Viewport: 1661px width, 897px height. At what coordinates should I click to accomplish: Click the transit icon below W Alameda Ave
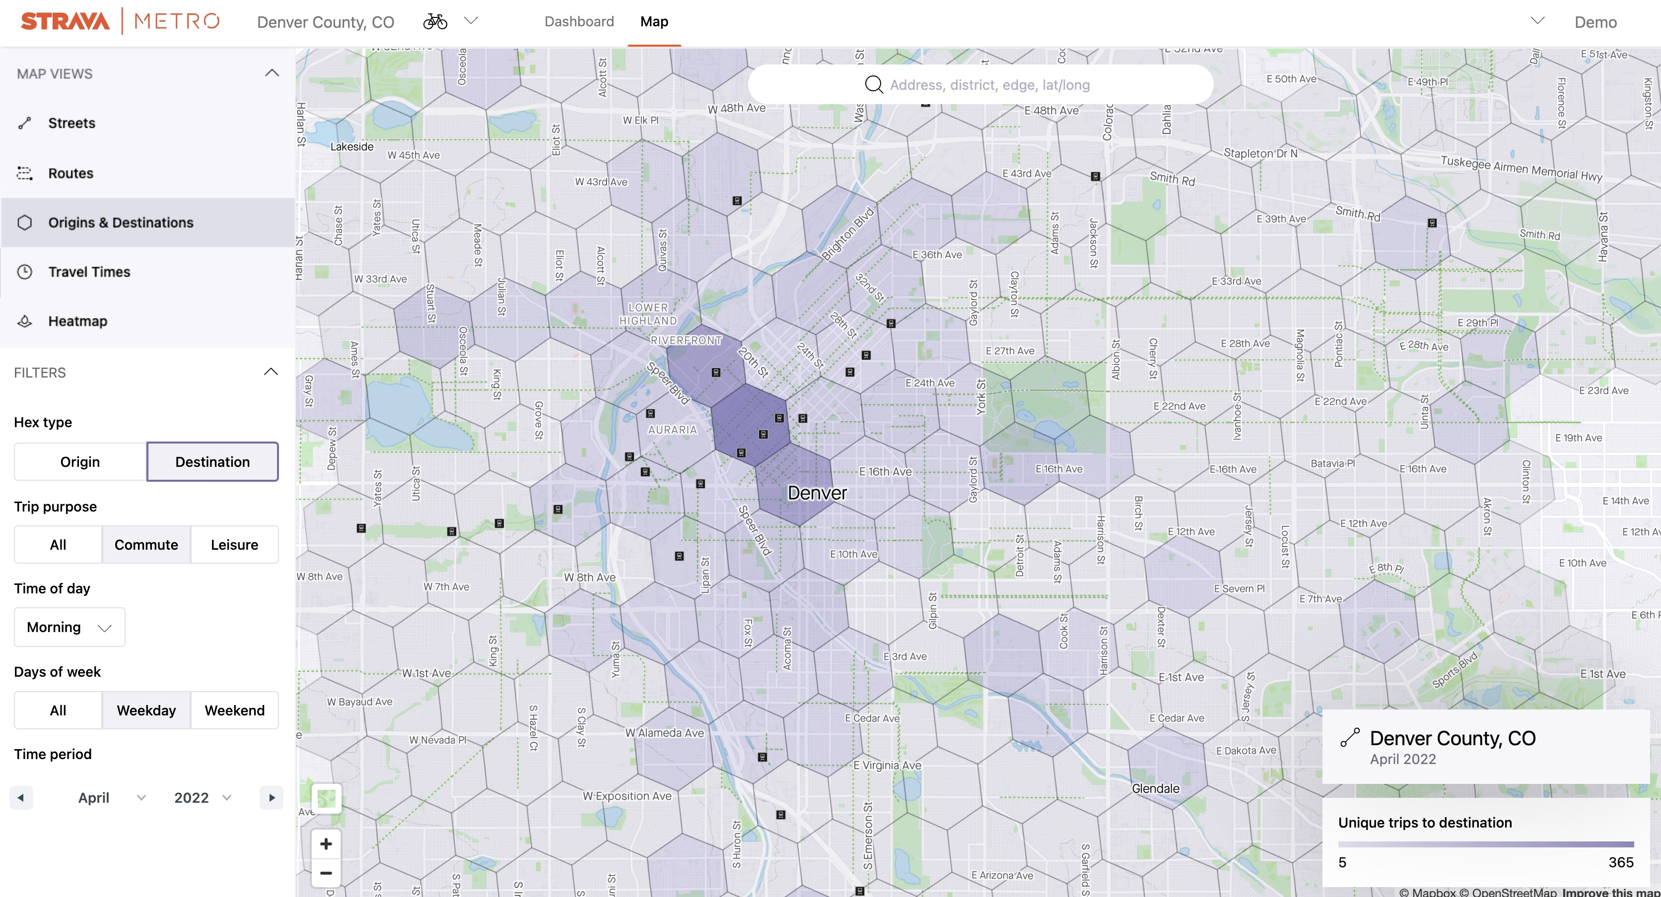(762, 757)
